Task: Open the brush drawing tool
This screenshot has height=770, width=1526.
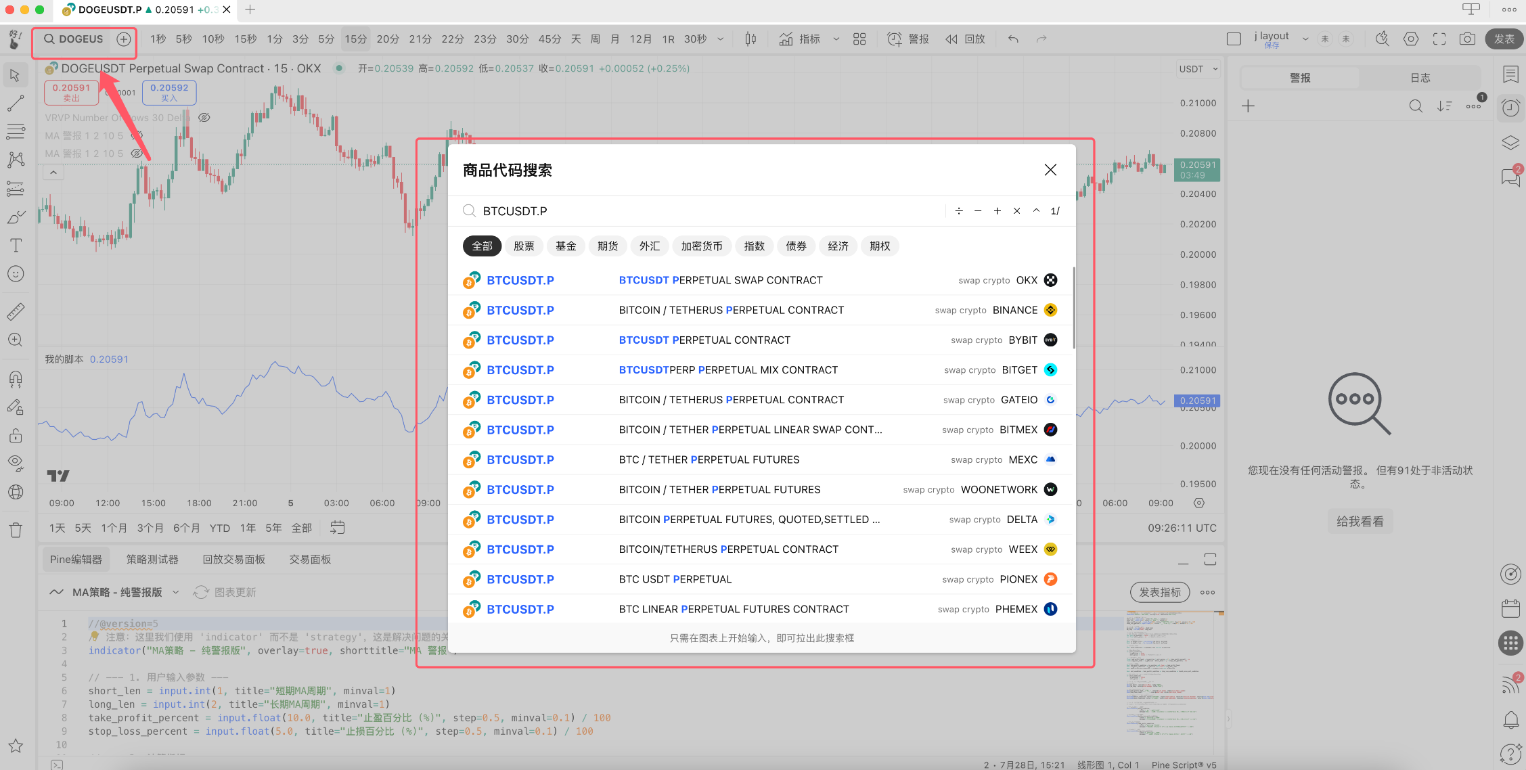Action: tap(16, 217)
